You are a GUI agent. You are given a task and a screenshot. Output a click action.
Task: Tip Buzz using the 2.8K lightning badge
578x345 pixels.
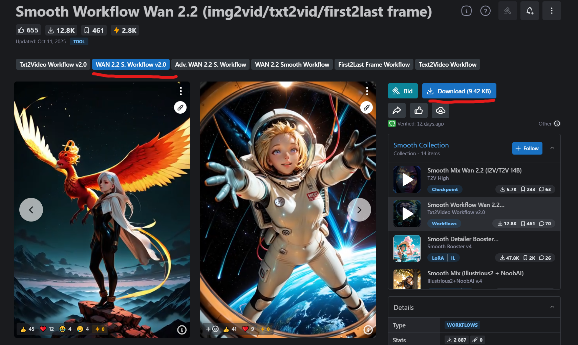click(x=125, y=30)
